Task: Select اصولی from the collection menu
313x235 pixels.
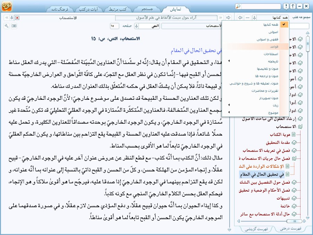Action: [255, 32]
